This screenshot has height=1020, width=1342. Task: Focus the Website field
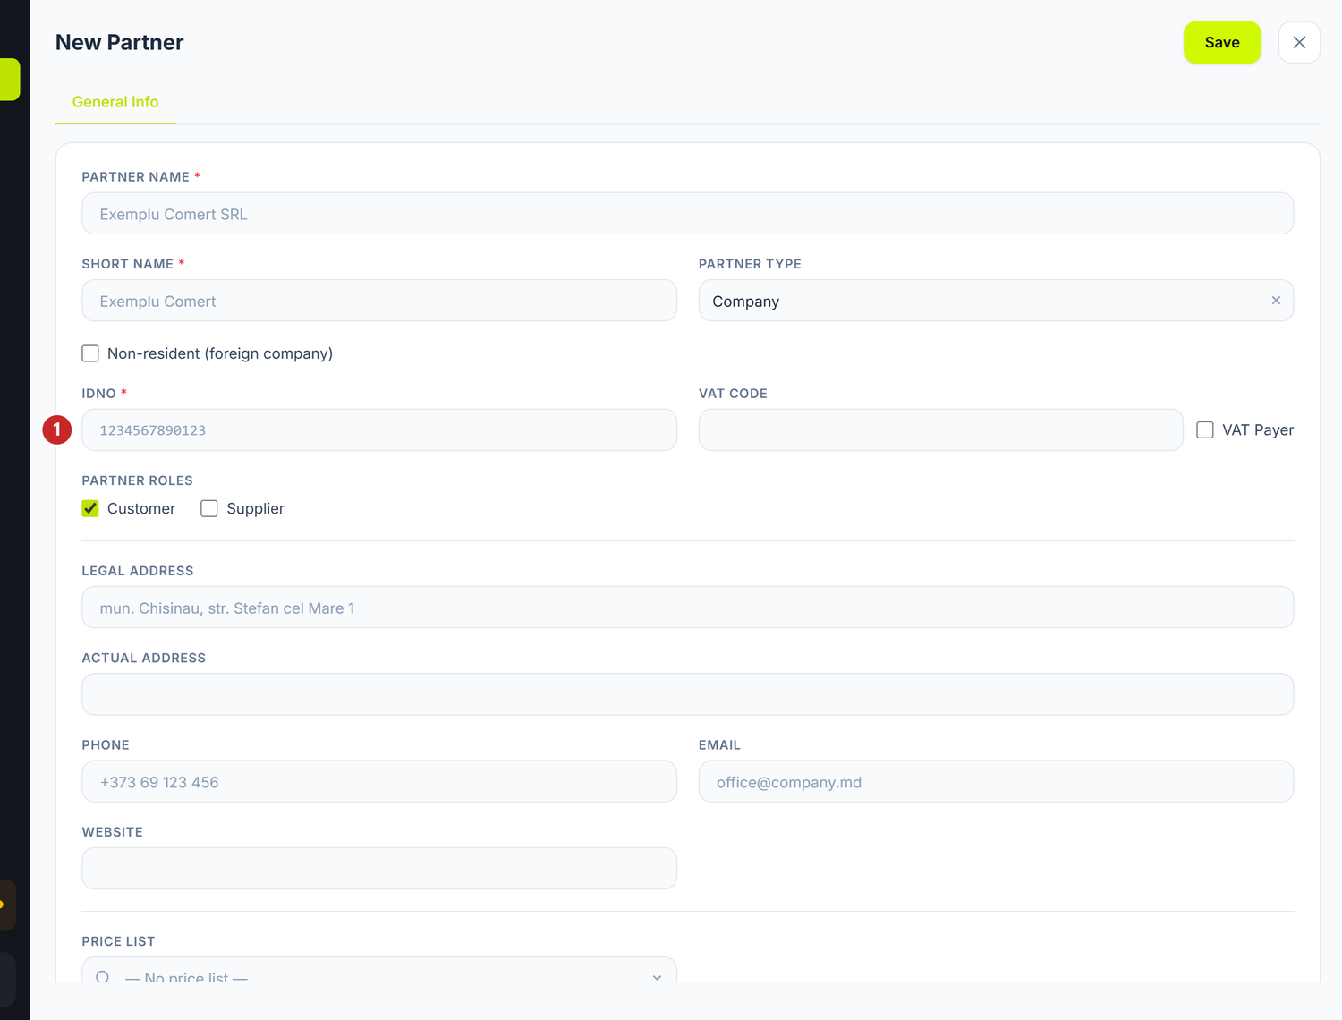click(379, 869)
